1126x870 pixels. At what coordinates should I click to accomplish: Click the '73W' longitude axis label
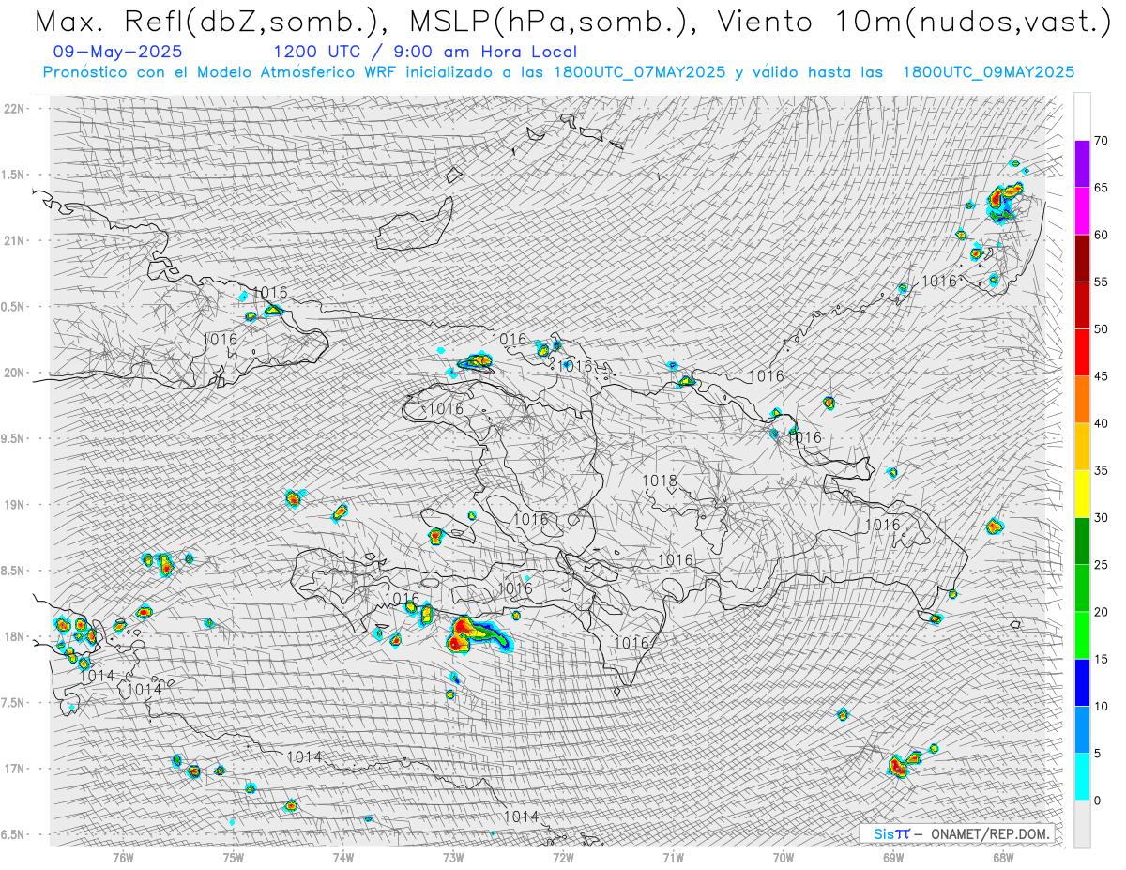[x=453, y=857]
